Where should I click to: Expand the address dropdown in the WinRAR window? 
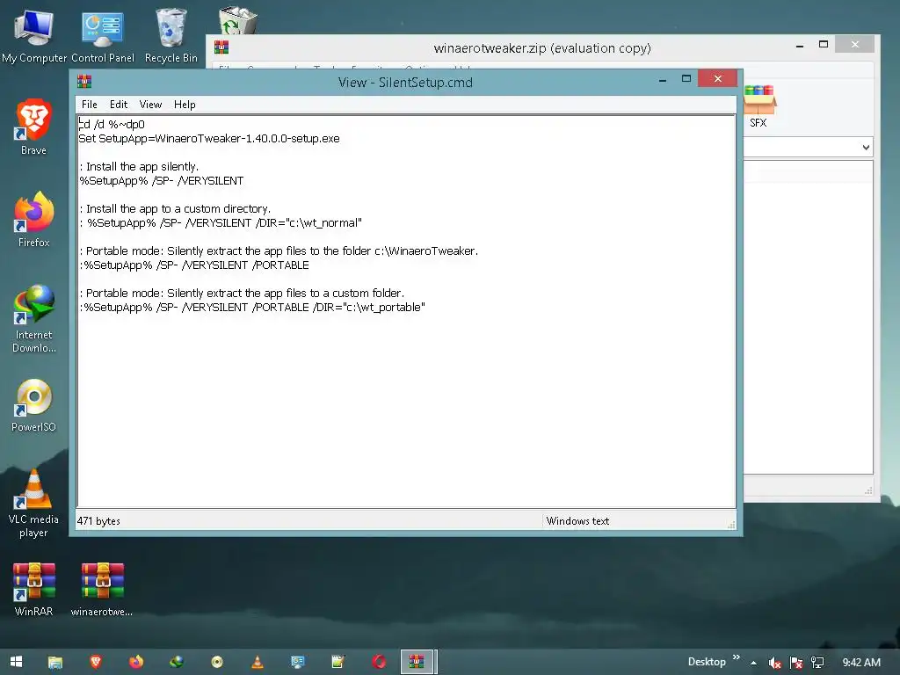click(866, 148)
